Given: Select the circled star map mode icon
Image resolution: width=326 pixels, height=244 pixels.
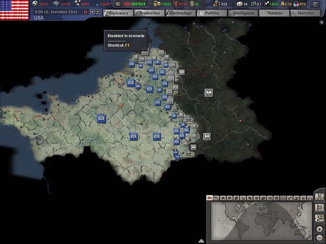Looking at the screenshot, I should tap(277, 198).
